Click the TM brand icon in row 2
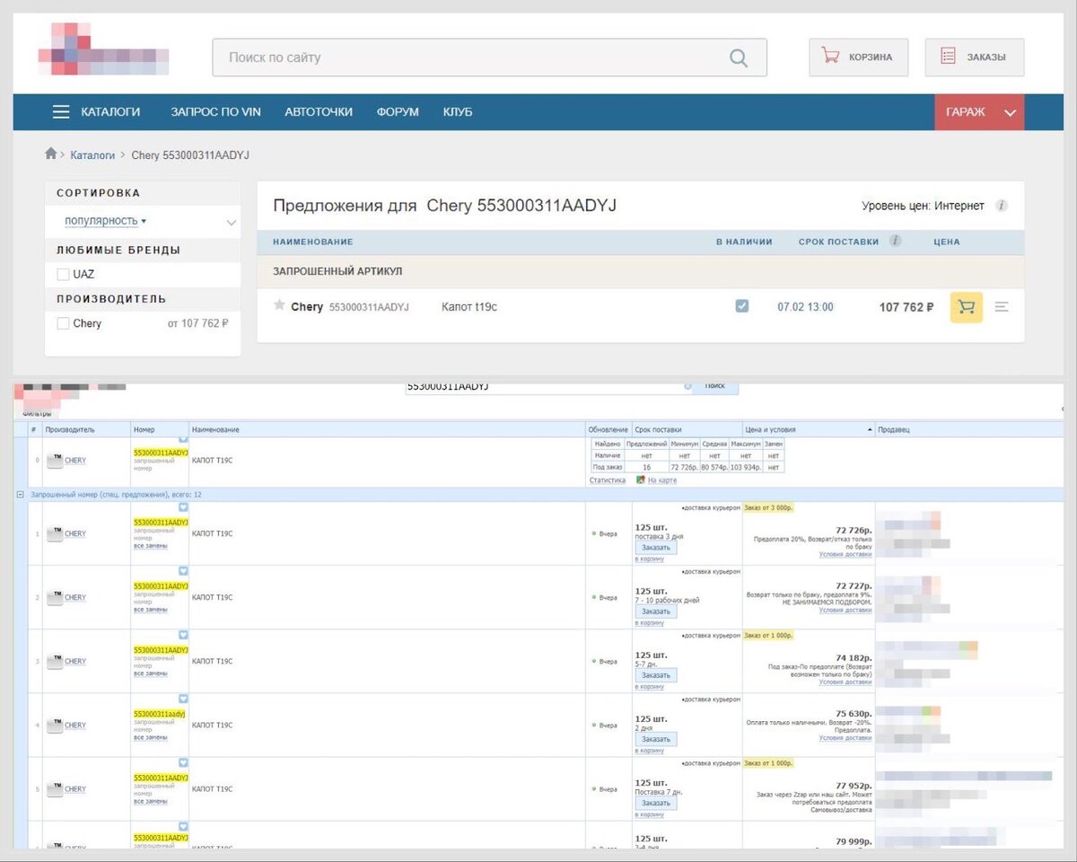 click(x=55, y=597)
